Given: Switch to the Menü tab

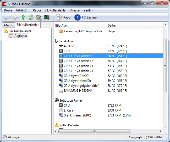Looking at the screenshot, I should click(8, 25).
